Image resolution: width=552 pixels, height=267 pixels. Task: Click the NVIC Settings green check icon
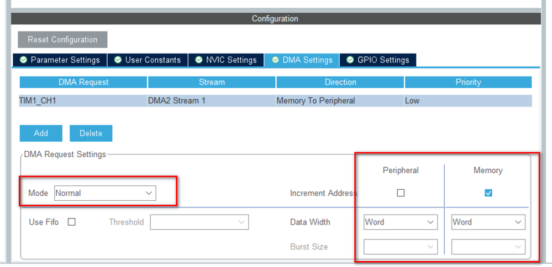coord(199,60)
